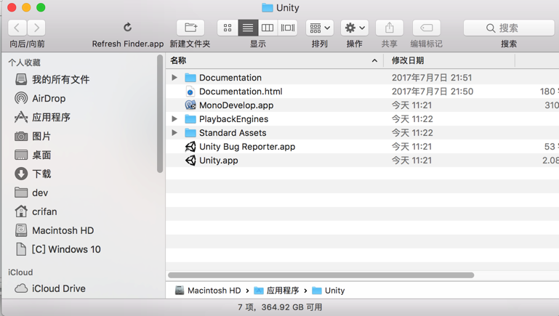
Task: Click the share (共享) toolbar button
Action: (390, 28)
